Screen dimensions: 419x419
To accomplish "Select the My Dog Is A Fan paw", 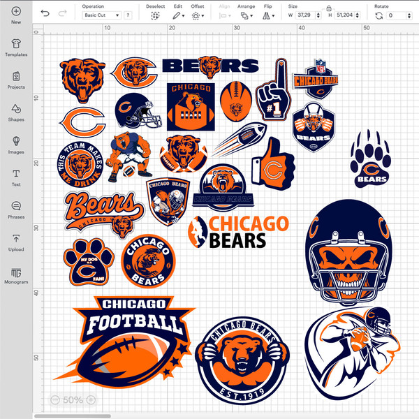I will coord(89,262).
